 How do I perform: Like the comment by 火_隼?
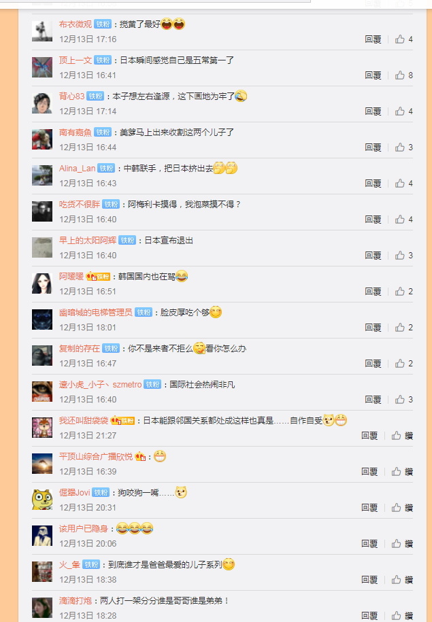402,580
